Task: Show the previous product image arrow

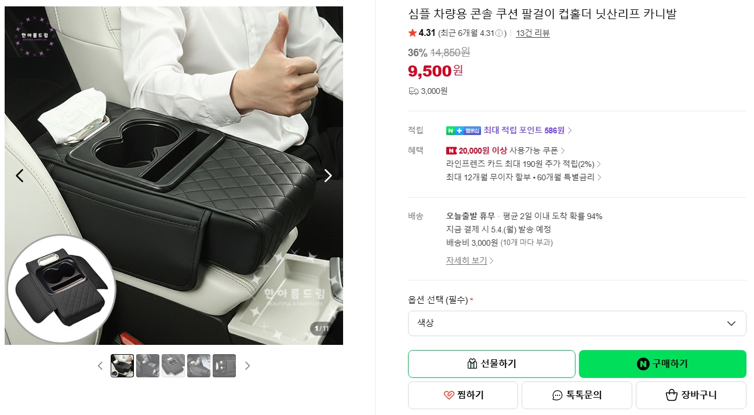Action: click(20, 176)
